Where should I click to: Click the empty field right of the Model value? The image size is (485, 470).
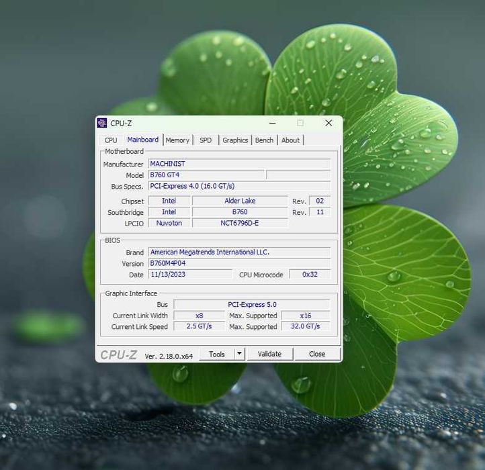pyautogui.click(x=298, y=175)
